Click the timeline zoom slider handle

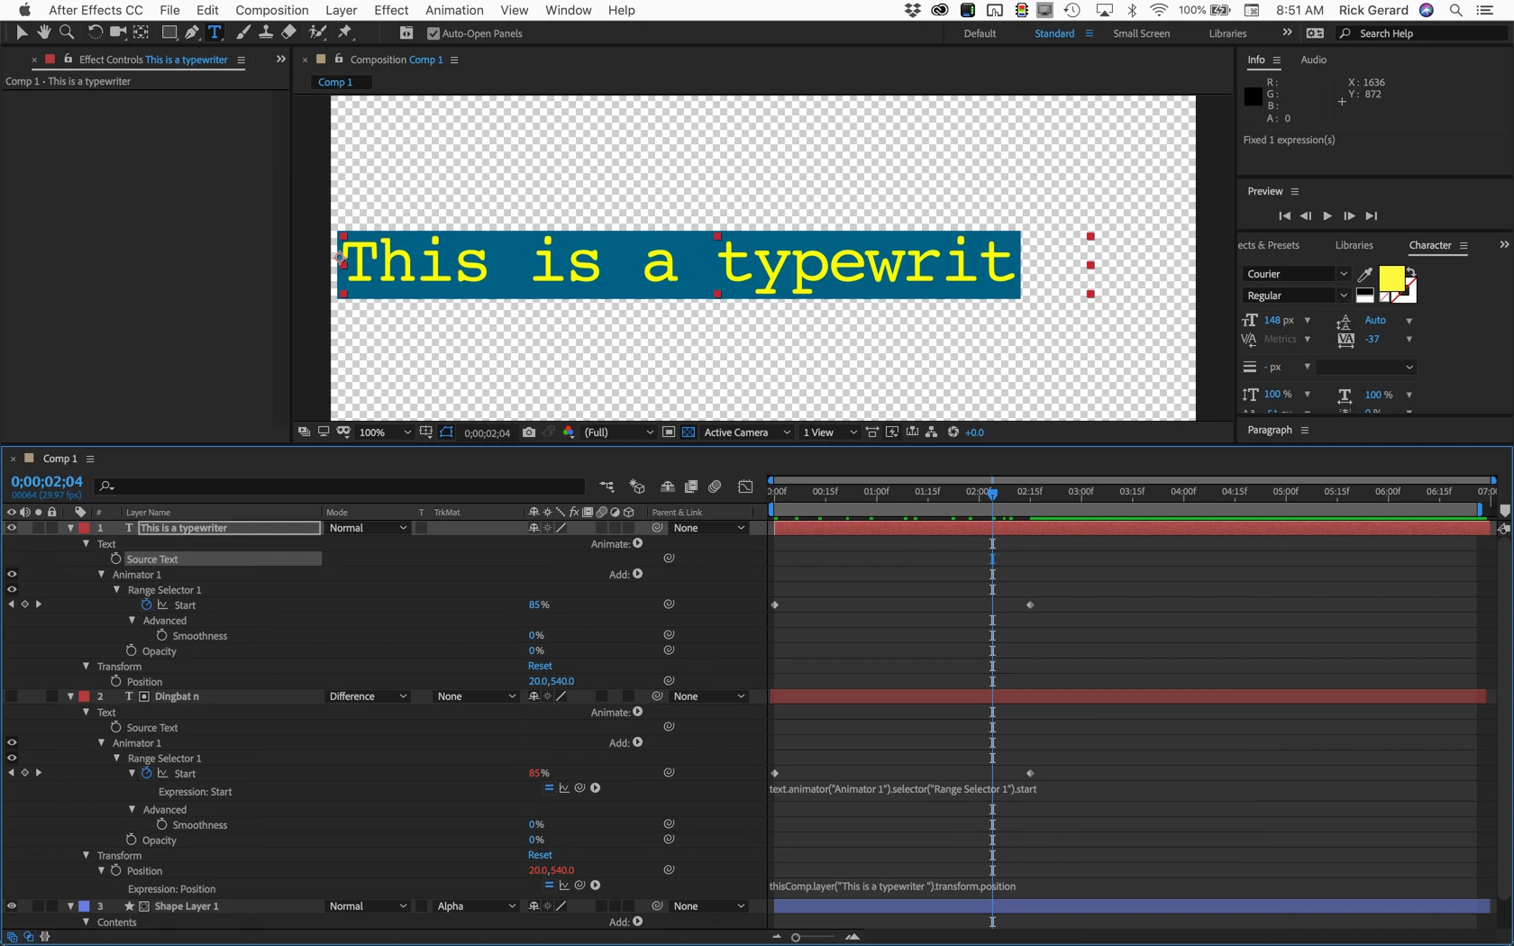click(796, 938)
